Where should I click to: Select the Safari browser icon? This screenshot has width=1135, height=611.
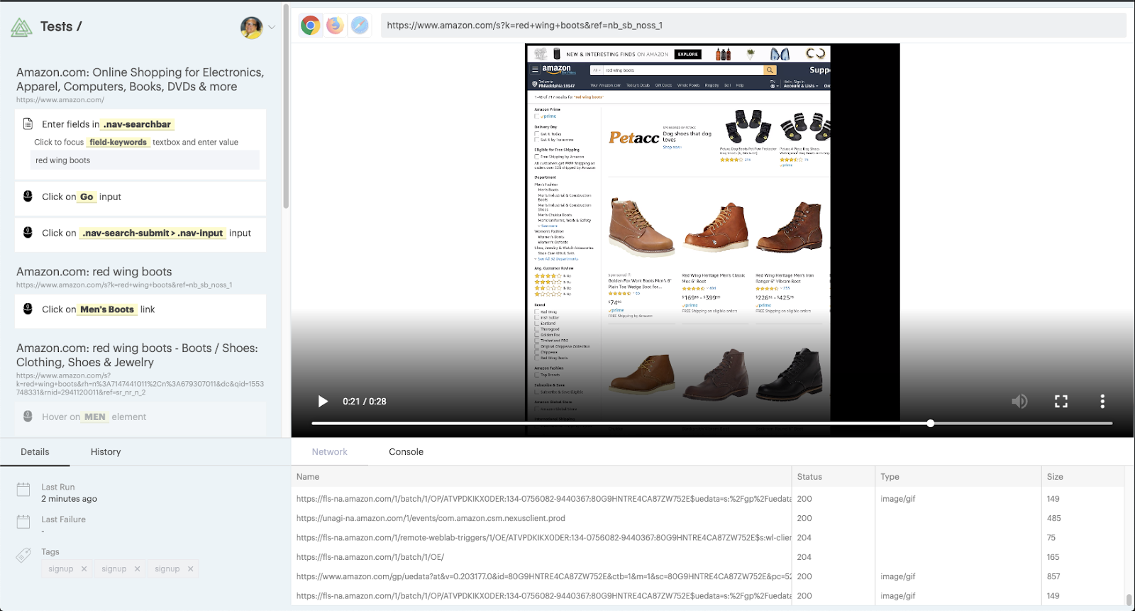tap(360, 26)
